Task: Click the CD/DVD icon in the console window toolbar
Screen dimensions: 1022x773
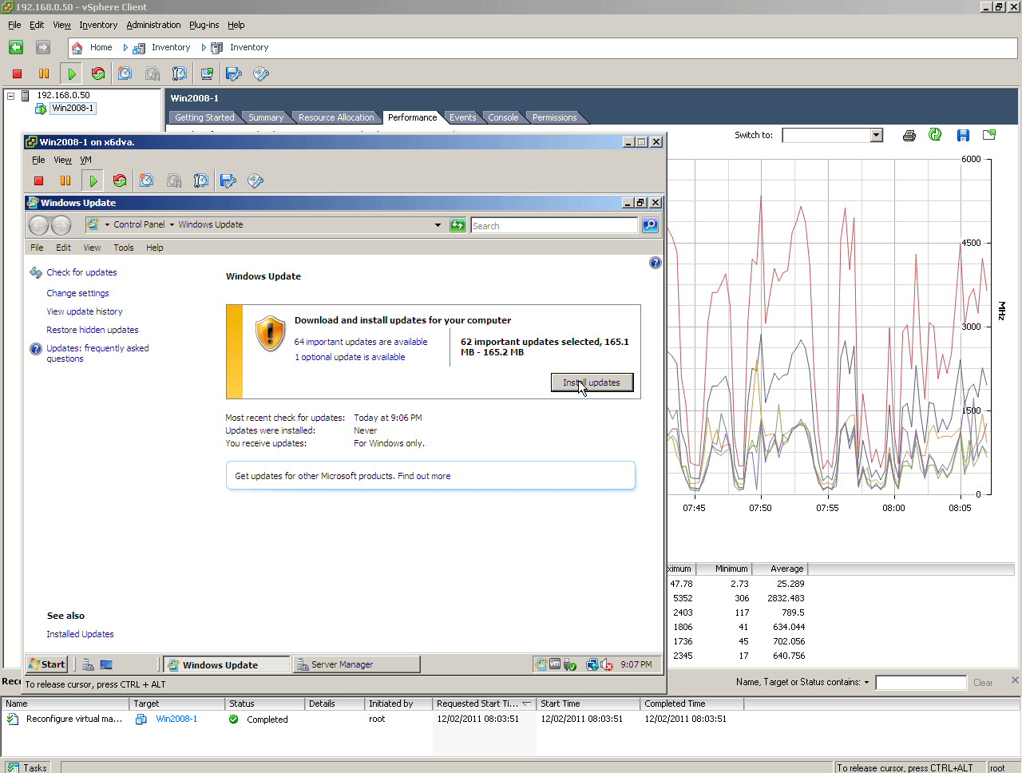Action: click(x=255, y=180)
